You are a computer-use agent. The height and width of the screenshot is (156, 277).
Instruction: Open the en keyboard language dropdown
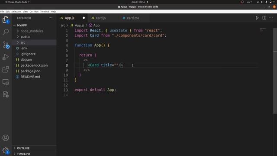click(249, 2)
